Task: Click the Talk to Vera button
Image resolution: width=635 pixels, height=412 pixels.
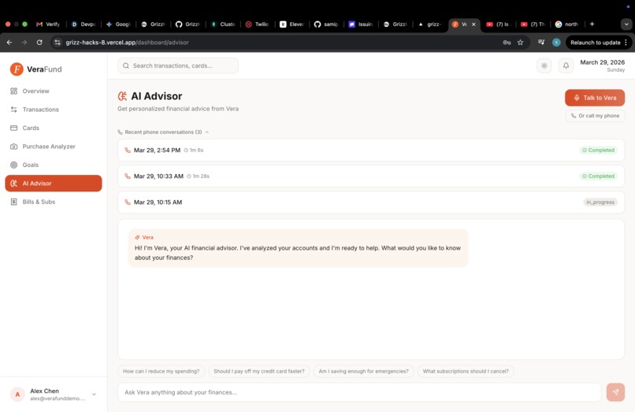Action: (595, 98)
